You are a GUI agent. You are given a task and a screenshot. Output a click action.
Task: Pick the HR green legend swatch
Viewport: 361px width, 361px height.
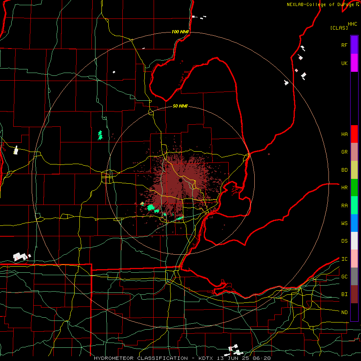354,188
